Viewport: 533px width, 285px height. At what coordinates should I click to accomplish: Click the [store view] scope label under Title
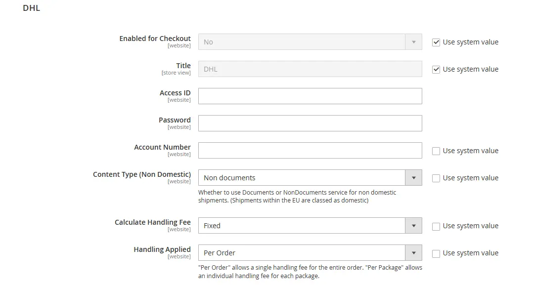pyautogui.click(x=176, y=72)
